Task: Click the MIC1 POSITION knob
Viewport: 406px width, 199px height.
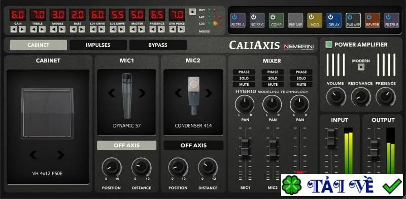Action: [112, 167]
